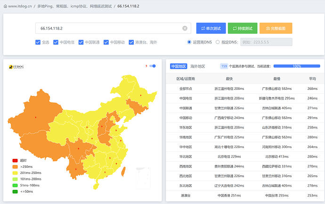Clear the IP address input field
Screen dimensions: 325x204
click(x=185, y=28)
